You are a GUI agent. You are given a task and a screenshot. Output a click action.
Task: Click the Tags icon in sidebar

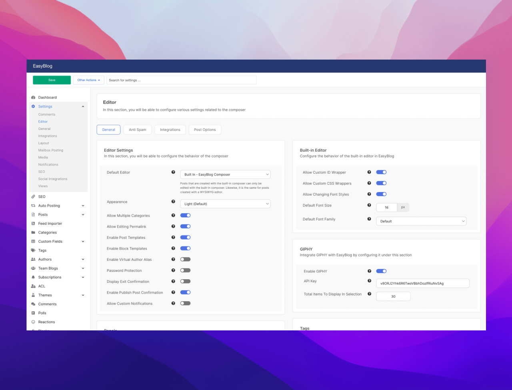(x=33, y=250)
